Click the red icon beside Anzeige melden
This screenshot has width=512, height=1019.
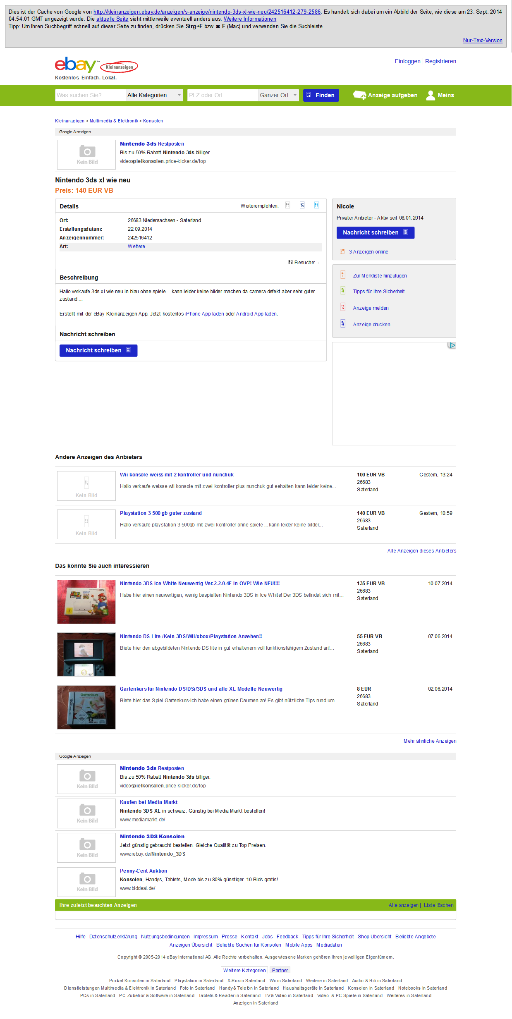pyautogui.click(x=343, y=307)
